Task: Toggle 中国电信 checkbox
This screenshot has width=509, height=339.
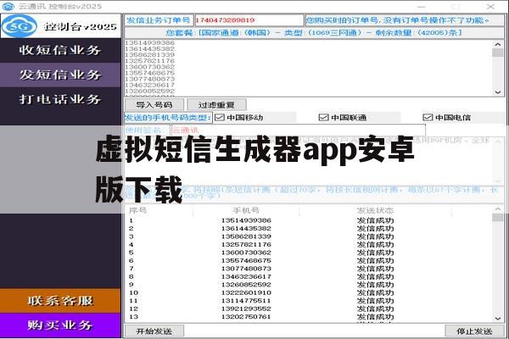Action: point(428,118)
